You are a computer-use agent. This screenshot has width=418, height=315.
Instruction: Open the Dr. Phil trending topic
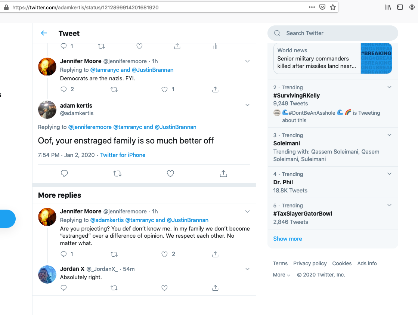point(283,182)
